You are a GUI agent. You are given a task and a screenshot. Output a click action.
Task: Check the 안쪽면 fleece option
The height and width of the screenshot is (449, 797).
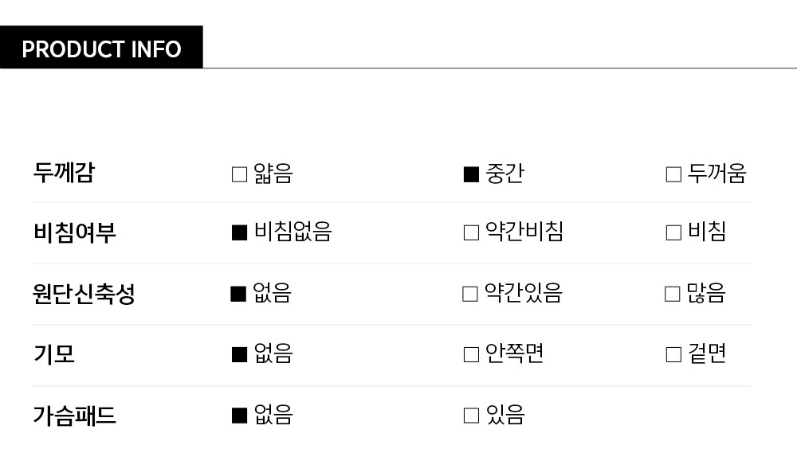pos(471,354)
